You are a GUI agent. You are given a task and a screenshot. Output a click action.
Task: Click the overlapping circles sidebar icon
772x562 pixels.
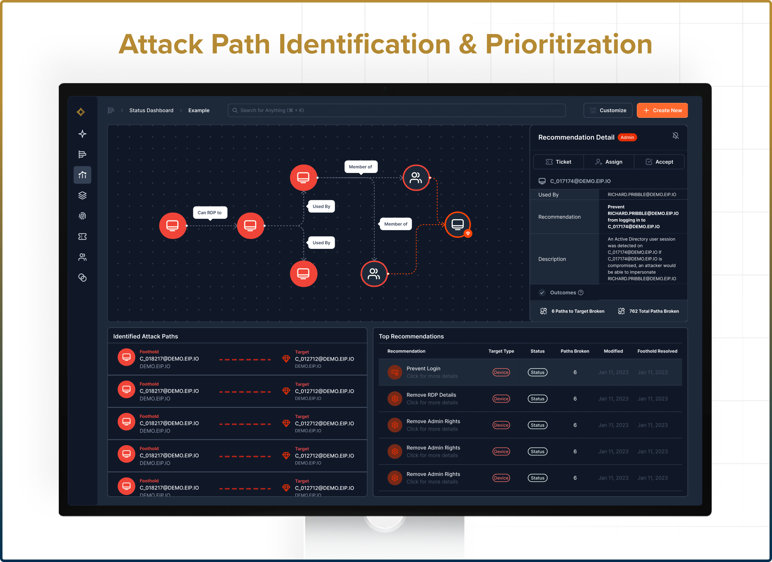(x=82, y=278)
